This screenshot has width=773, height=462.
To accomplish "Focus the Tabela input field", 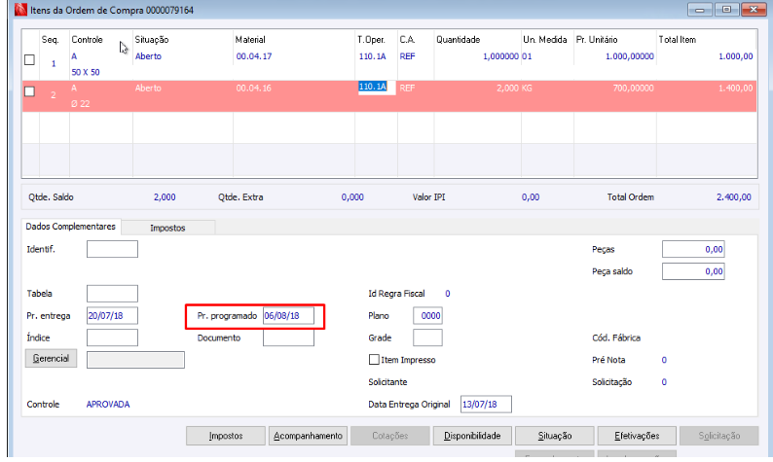I will tap(112, 294).
